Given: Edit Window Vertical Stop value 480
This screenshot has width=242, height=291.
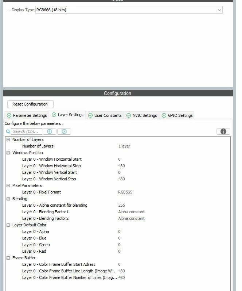Looking at the screenshot, I should [x=122, y=179].
